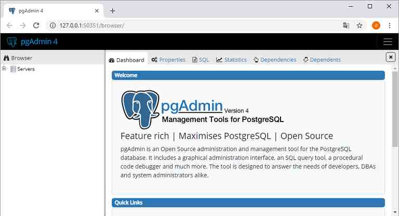399x216 pixels.
Task: Click the scrollbar down arrow
Action: 395,212
